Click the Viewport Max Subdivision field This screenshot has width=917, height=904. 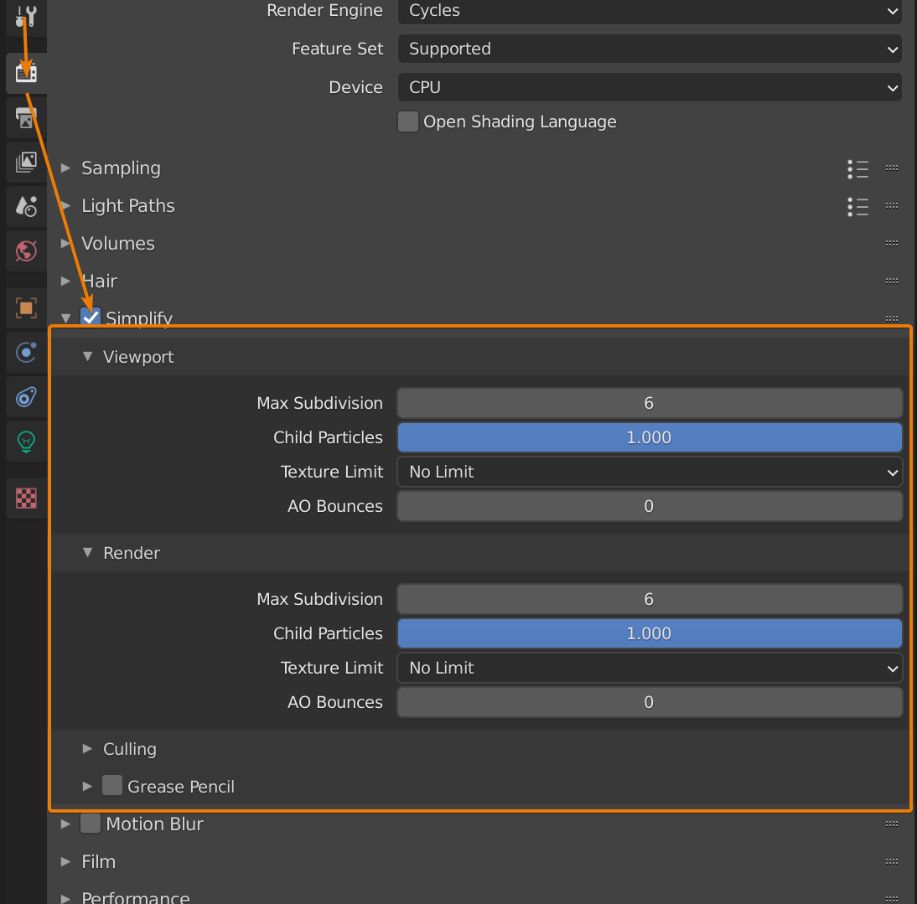(x=650, y=403)
